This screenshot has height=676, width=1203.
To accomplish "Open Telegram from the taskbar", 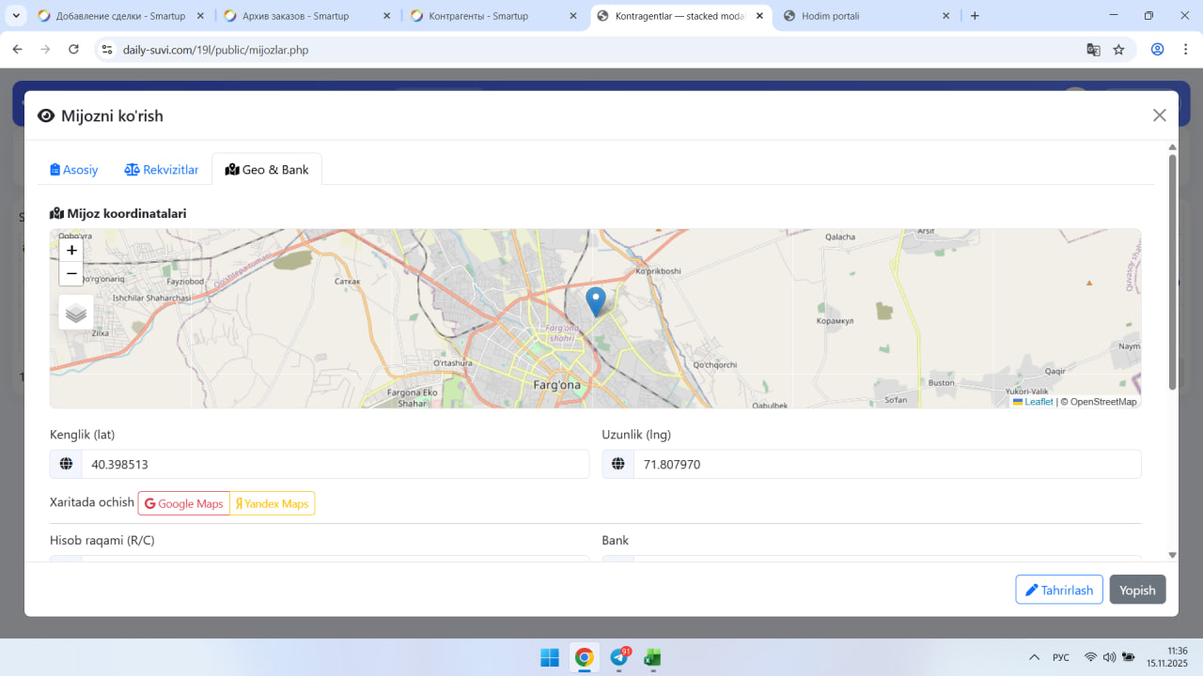I will [619, 657].
